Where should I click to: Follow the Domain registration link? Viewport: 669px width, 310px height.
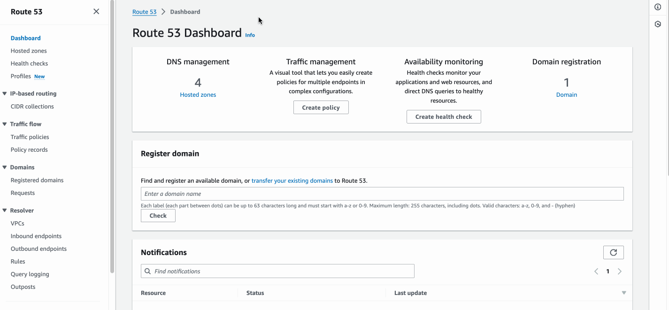567,95
